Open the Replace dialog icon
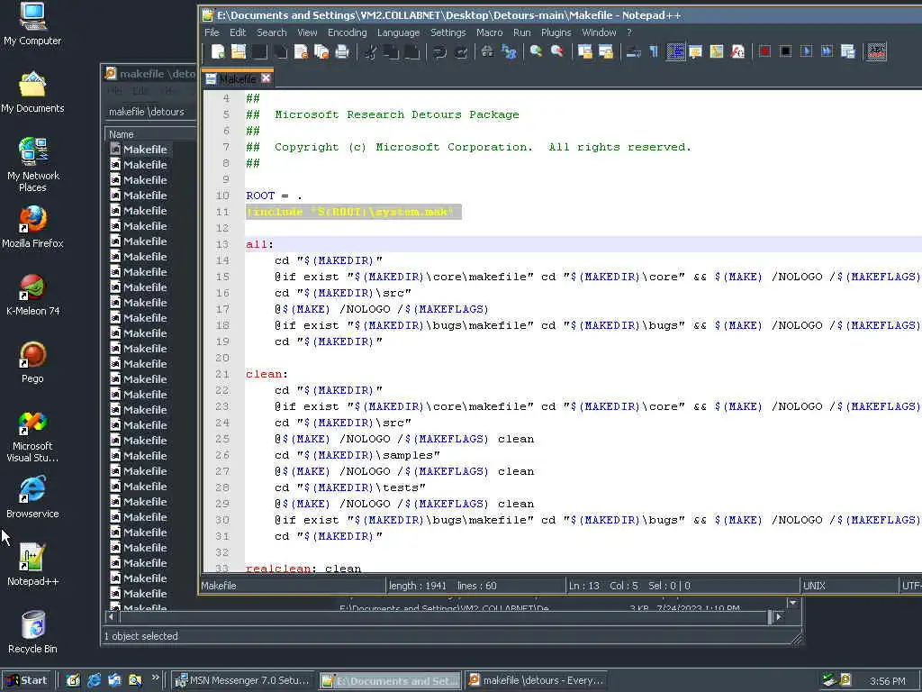 509,51
